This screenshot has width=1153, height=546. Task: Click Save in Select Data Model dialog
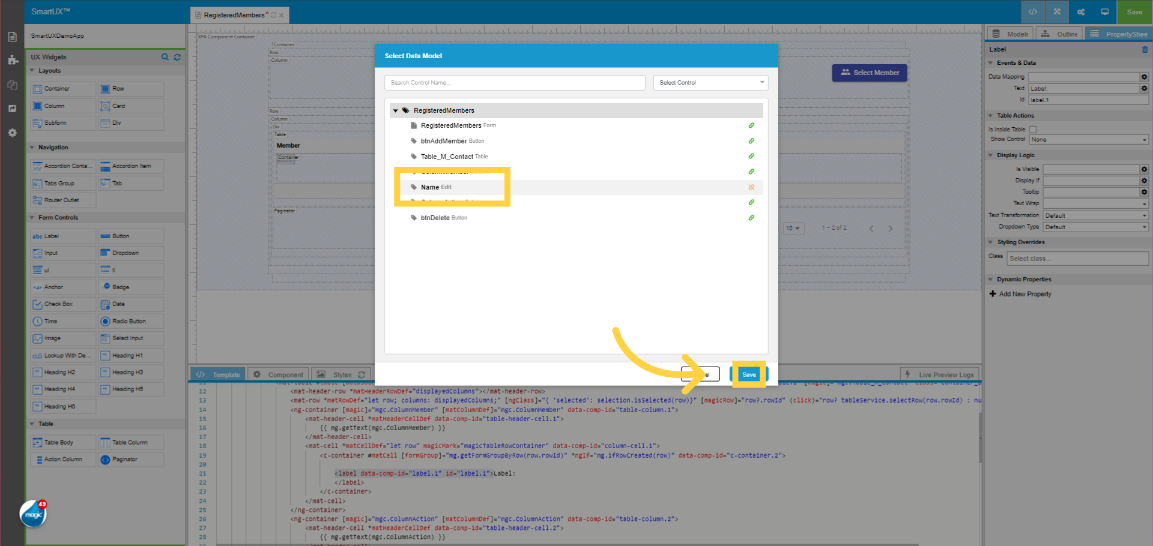point(749,374)
